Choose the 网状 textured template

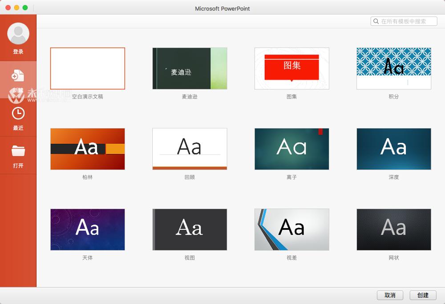[393, 229]
